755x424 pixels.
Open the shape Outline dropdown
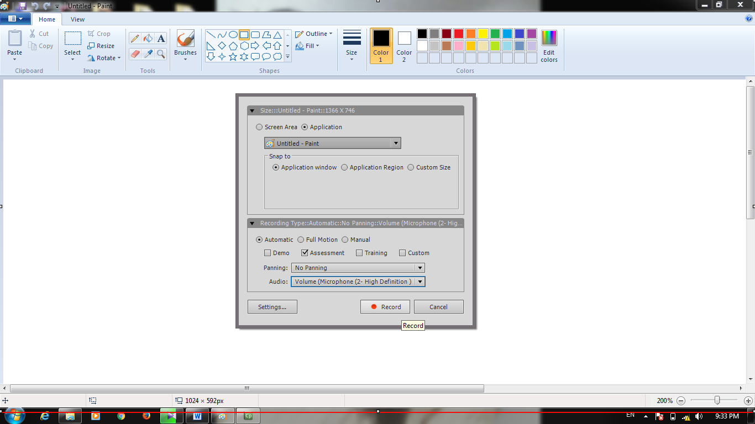[x=314, y=34]
